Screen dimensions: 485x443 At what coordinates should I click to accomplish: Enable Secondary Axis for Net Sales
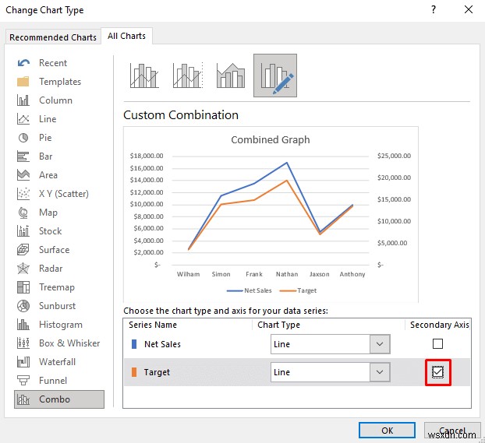[x=437, y=343]
